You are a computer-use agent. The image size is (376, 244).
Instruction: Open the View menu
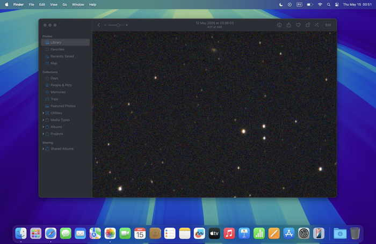pos(54,4)
